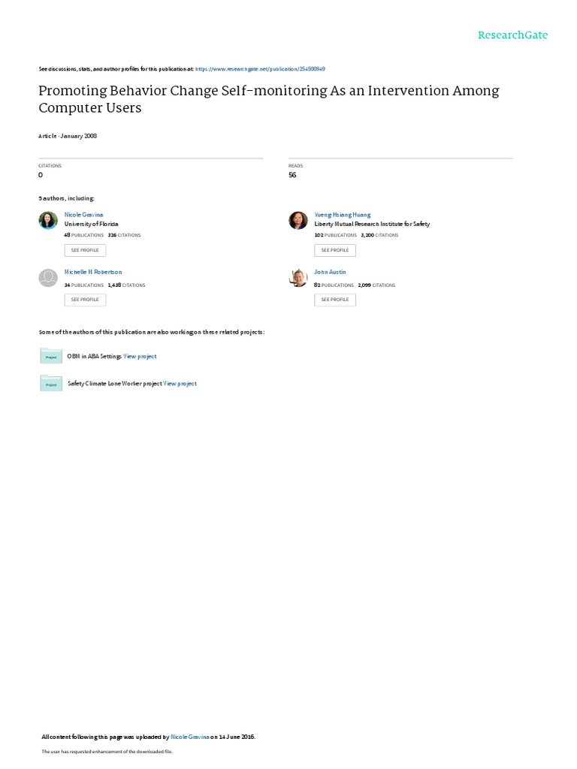
Task: Open View project link for OBM in ABA Settings
Action: [x=140, y=357]
